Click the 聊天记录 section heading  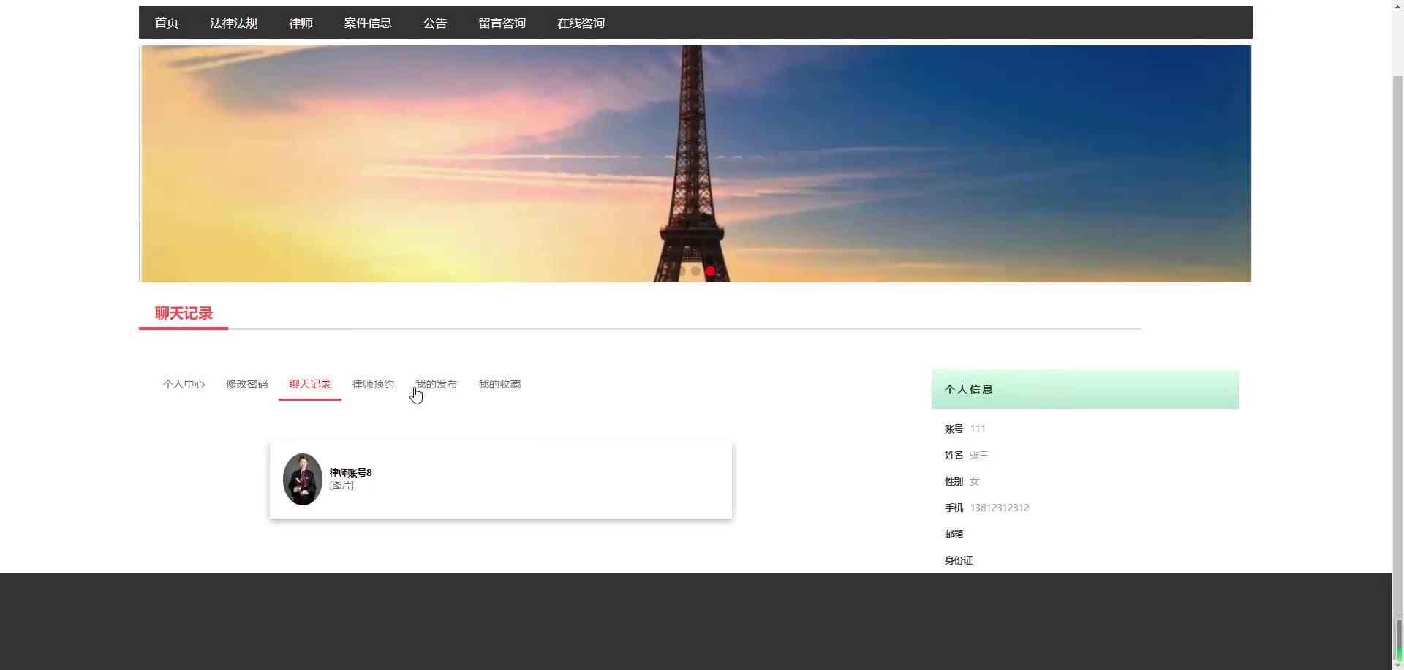coord(184,314)
